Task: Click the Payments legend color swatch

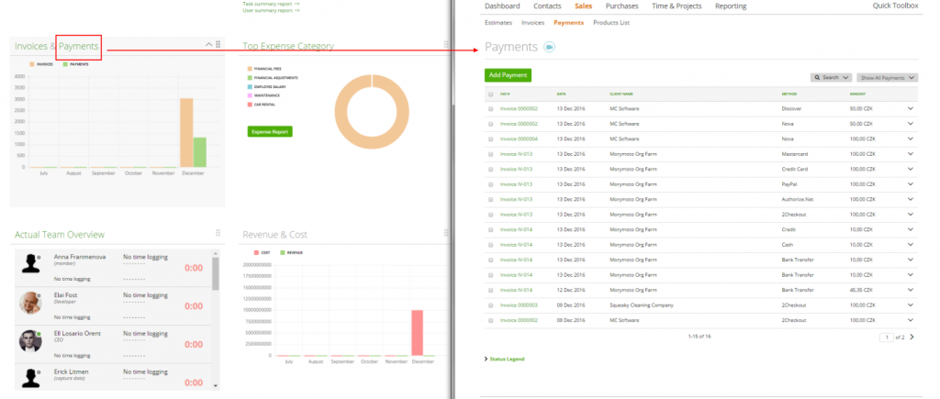Action: (65, 64)
